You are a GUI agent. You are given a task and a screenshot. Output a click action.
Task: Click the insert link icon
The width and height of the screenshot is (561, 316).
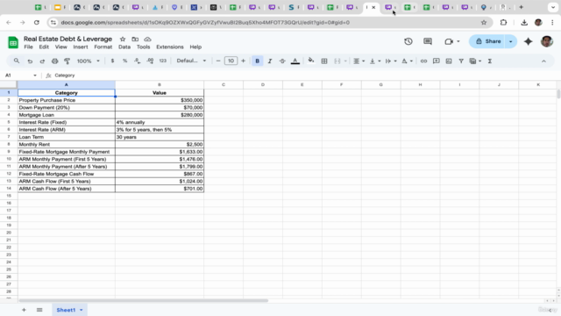(423, 61)
